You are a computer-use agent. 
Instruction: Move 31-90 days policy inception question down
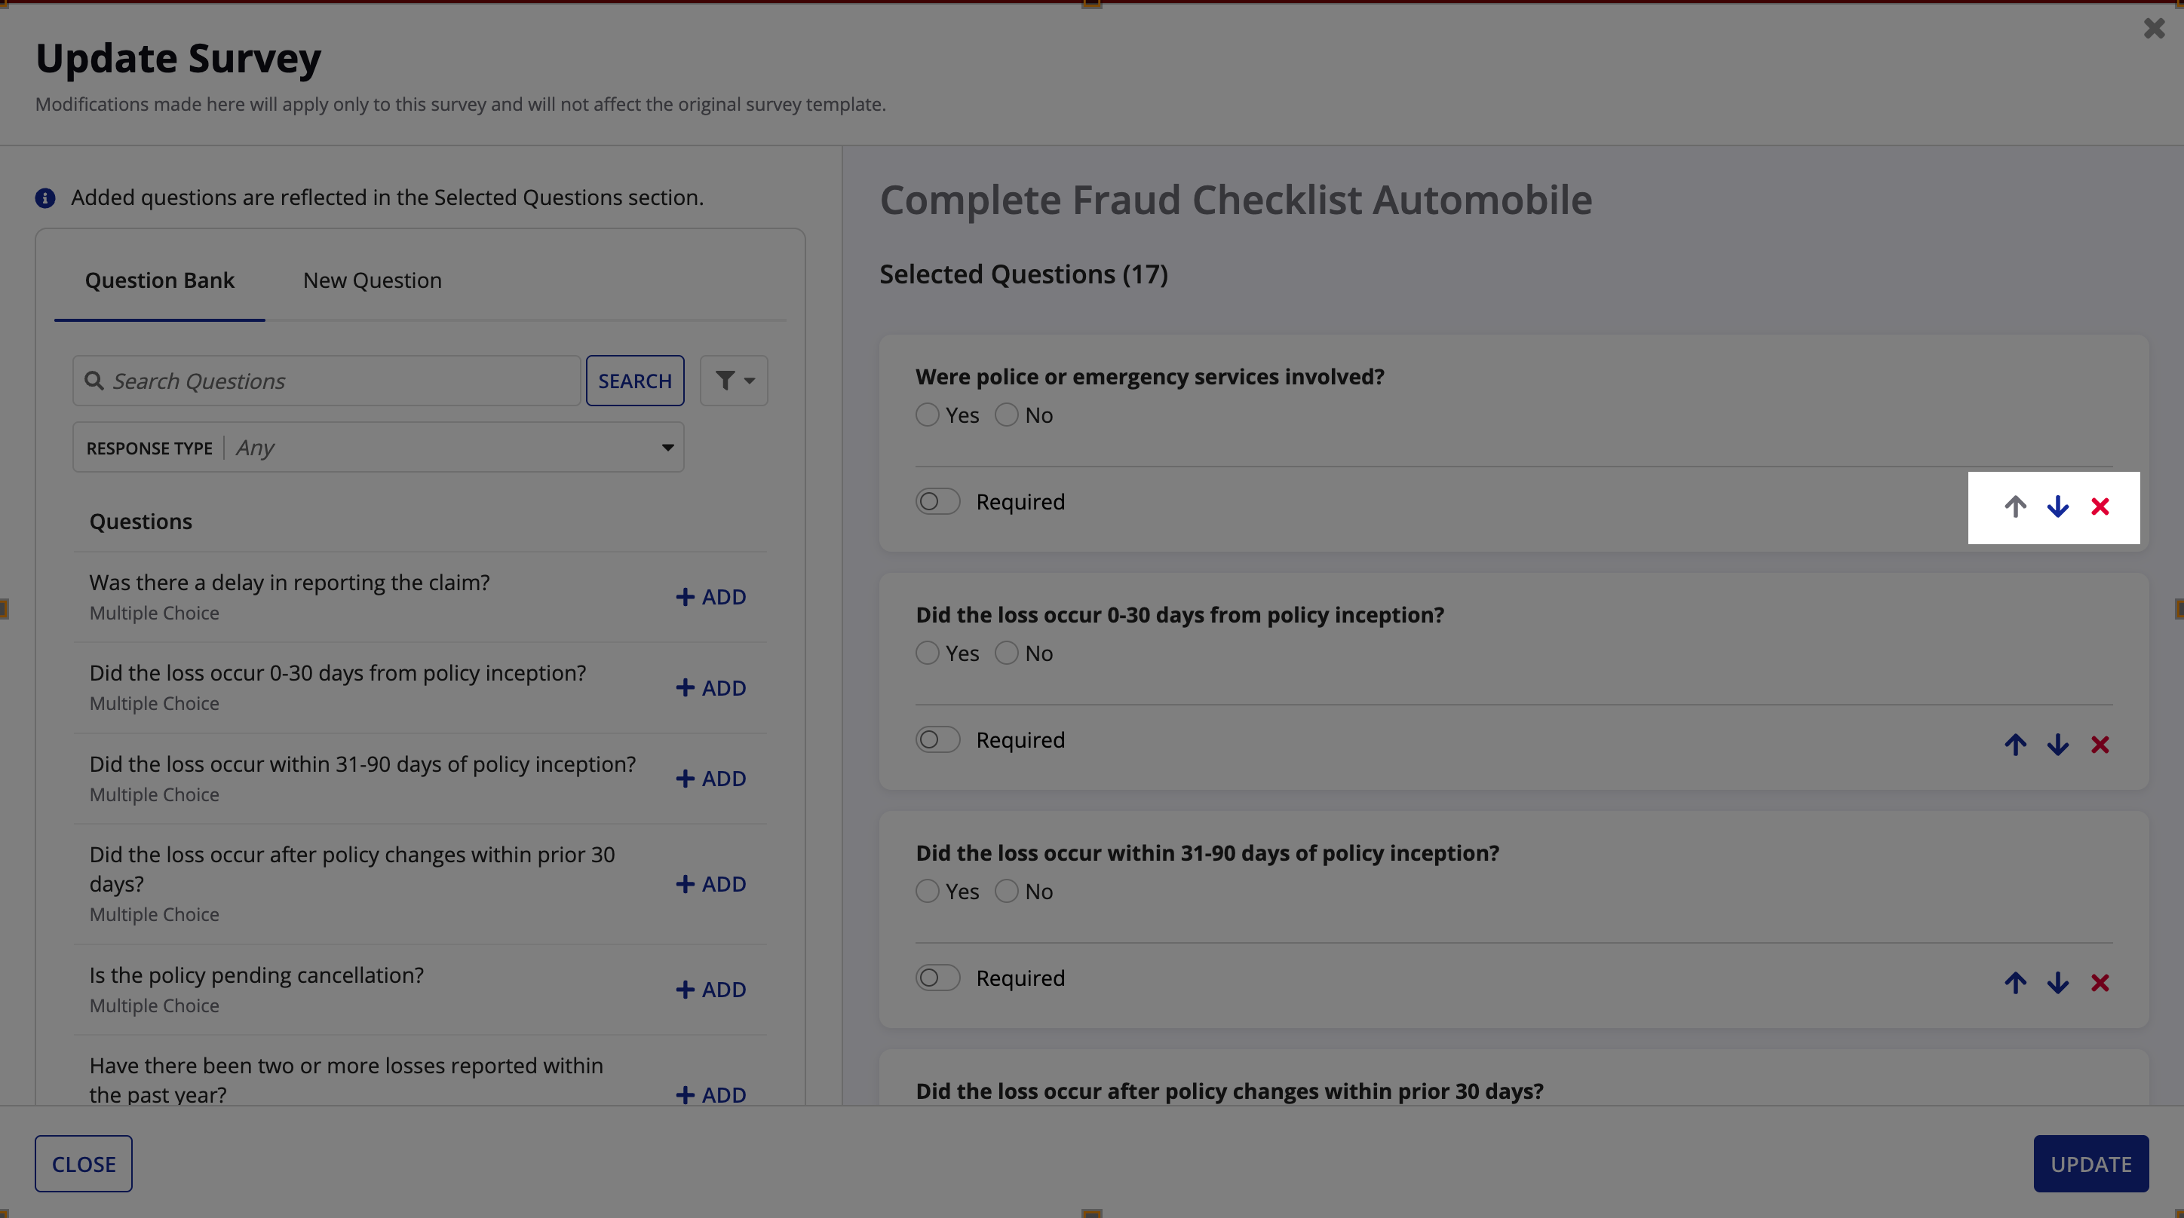[x=2057, y=982]
